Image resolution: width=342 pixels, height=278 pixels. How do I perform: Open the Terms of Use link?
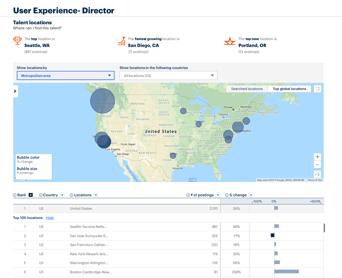[314, 180]
